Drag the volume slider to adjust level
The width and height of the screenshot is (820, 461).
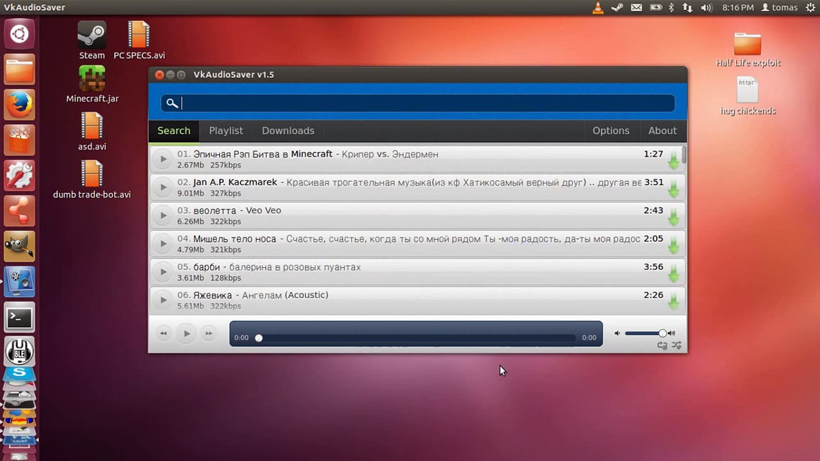point(662,333)
